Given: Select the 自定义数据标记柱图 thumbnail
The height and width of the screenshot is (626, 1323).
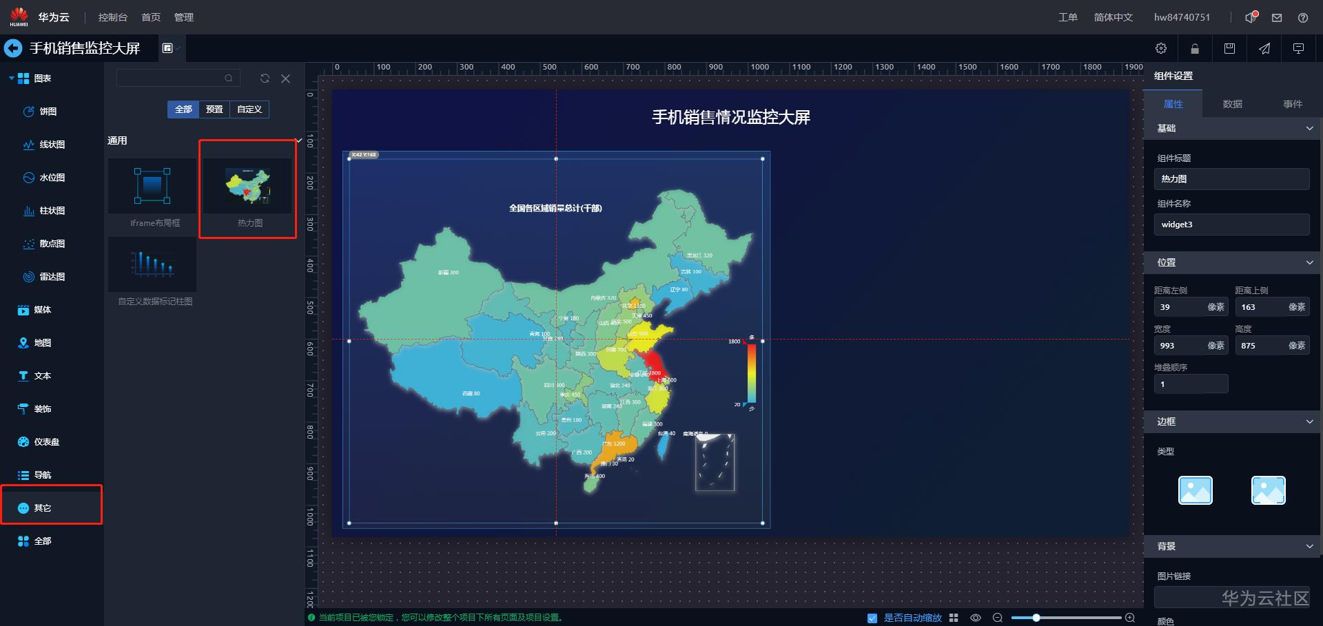Looking at the screenshot, I should click(x=152, y=264).
